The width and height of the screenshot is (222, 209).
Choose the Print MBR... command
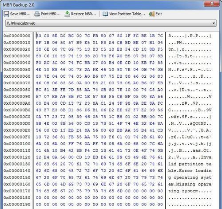coord(51,14)
